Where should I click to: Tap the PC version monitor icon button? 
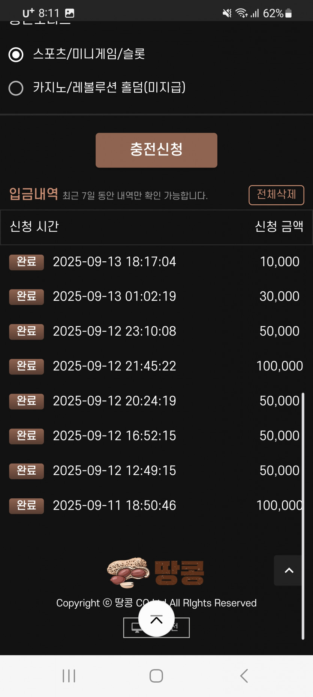click(156, 627)
